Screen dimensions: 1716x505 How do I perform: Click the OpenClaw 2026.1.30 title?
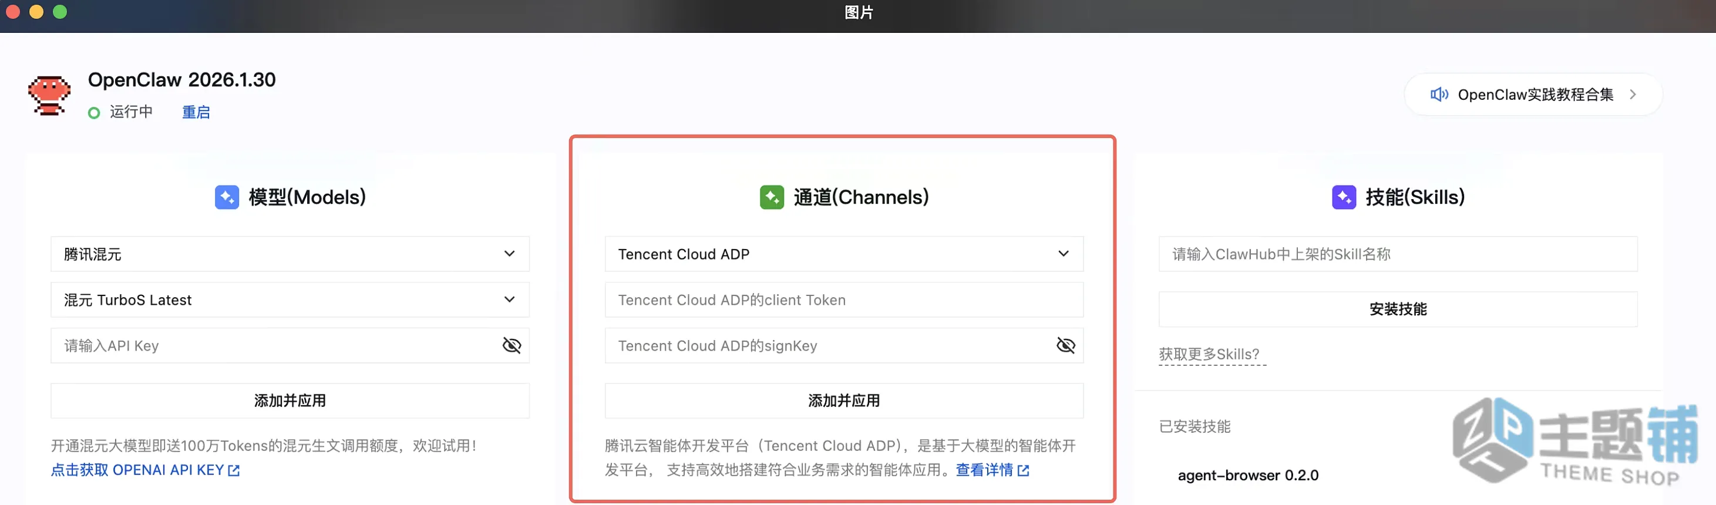[182, 80]
